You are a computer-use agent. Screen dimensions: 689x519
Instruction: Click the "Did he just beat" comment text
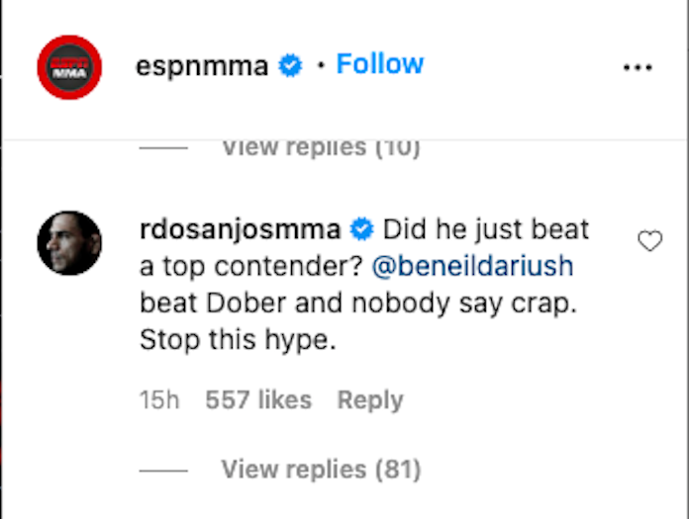pyautogui.click(x=485, y=231)
